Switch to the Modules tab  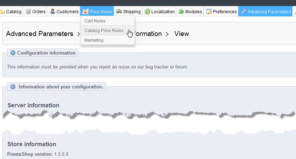(190, 11)
